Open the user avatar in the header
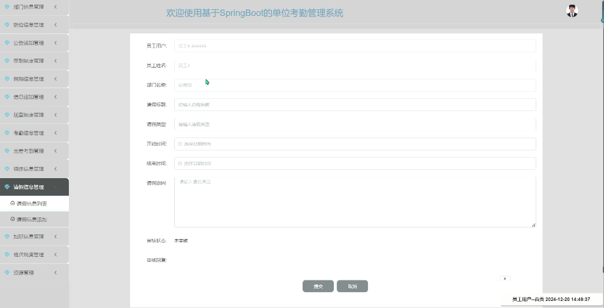 pyautogui.click(x=572, y=11)
